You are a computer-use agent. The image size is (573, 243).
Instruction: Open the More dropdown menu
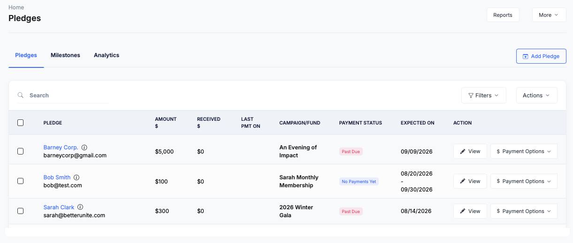pos(549,15)
